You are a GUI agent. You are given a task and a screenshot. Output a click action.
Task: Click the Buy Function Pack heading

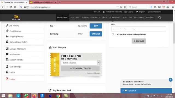[x=62, y=90]
